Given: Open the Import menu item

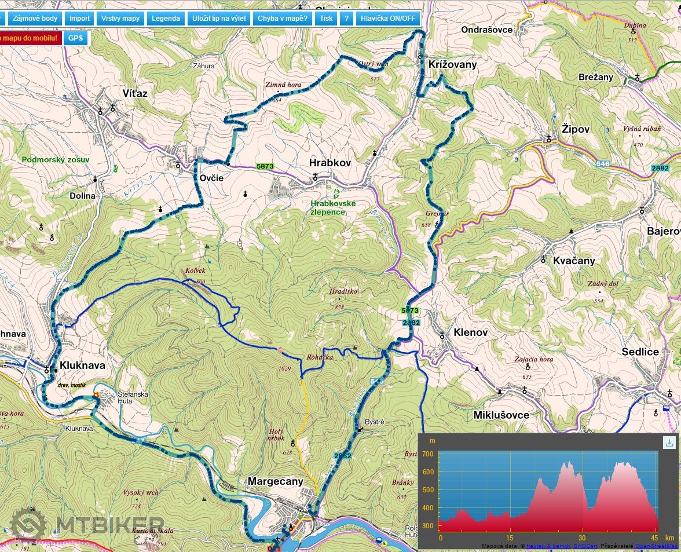Looking at the screenshot, I should pyautogui.click(x=79, y=18).
